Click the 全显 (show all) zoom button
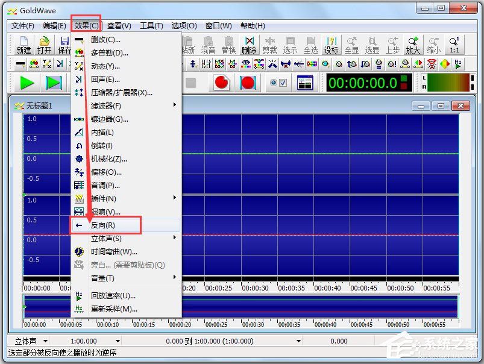This screenshot has height=364, width=484. 351,45
